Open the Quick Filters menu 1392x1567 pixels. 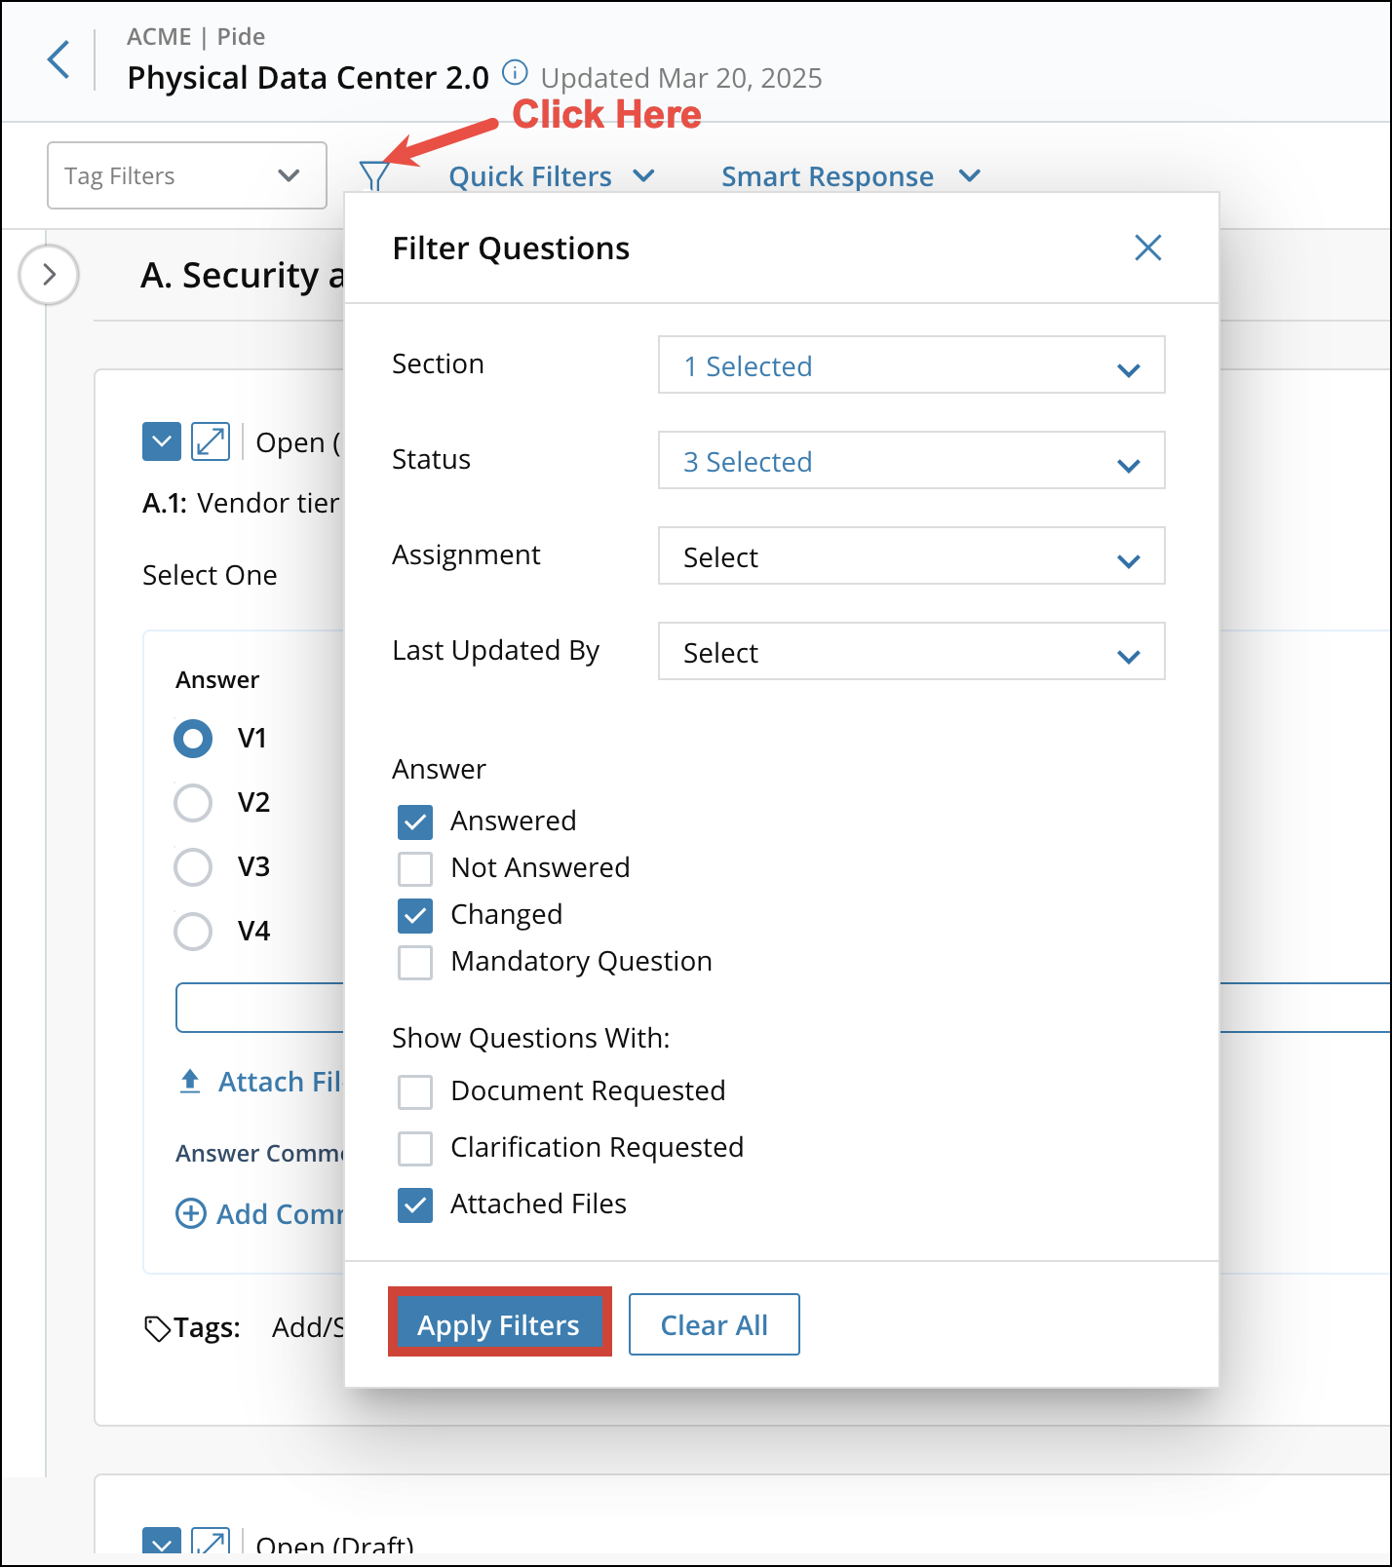[551, 176]
